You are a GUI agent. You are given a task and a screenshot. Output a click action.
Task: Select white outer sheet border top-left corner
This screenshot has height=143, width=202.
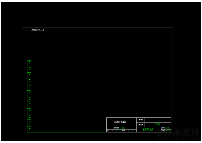[x=22, y=27]
